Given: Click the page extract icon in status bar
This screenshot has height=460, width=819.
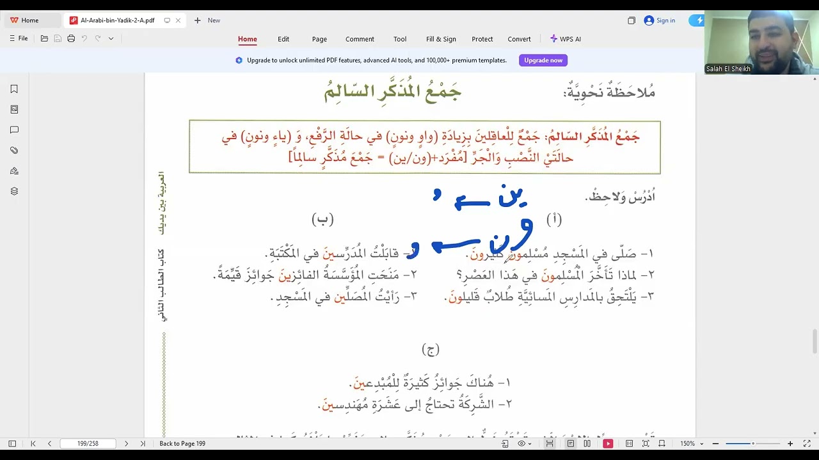Looking at the screenshot, I should [505, 443].
